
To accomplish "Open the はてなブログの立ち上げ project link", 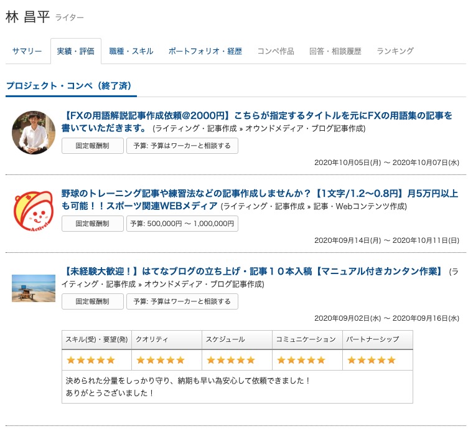I will coord(253,272).
